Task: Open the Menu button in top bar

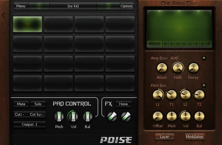Action: (21, 6)
